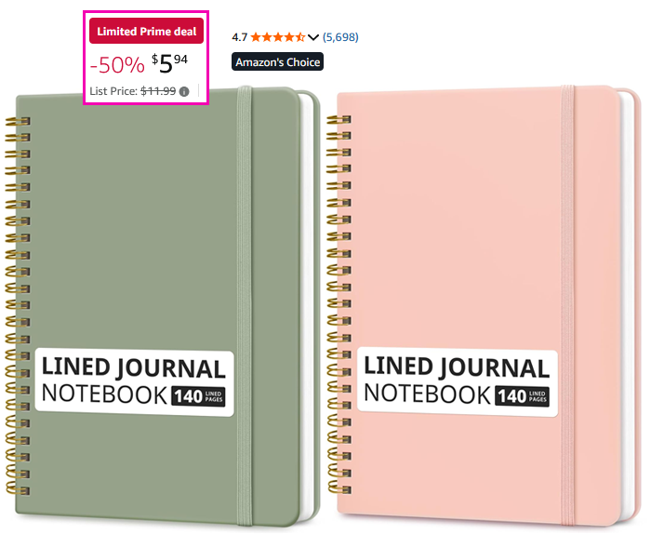Click the green notebook's 140 pages badge
The height and width of the screenshot is (548, 651).
pos(198,396)
